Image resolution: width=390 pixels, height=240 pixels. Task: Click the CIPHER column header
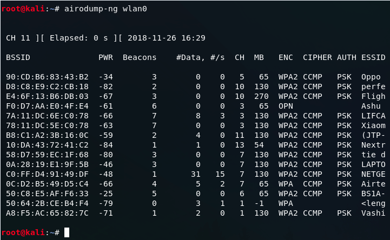point(317,57)
